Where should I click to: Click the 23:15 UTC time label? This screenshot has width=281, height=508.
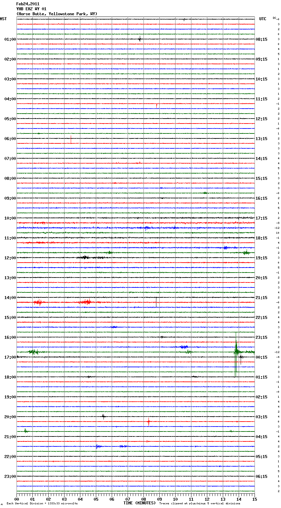(261, 337)
